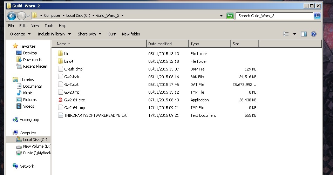Sort by the Name column header

coord(99,44)
